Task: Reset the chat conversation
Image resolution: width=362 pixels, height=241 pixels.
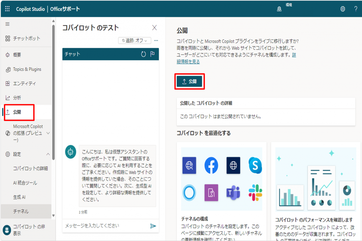Action: (144, 54)
